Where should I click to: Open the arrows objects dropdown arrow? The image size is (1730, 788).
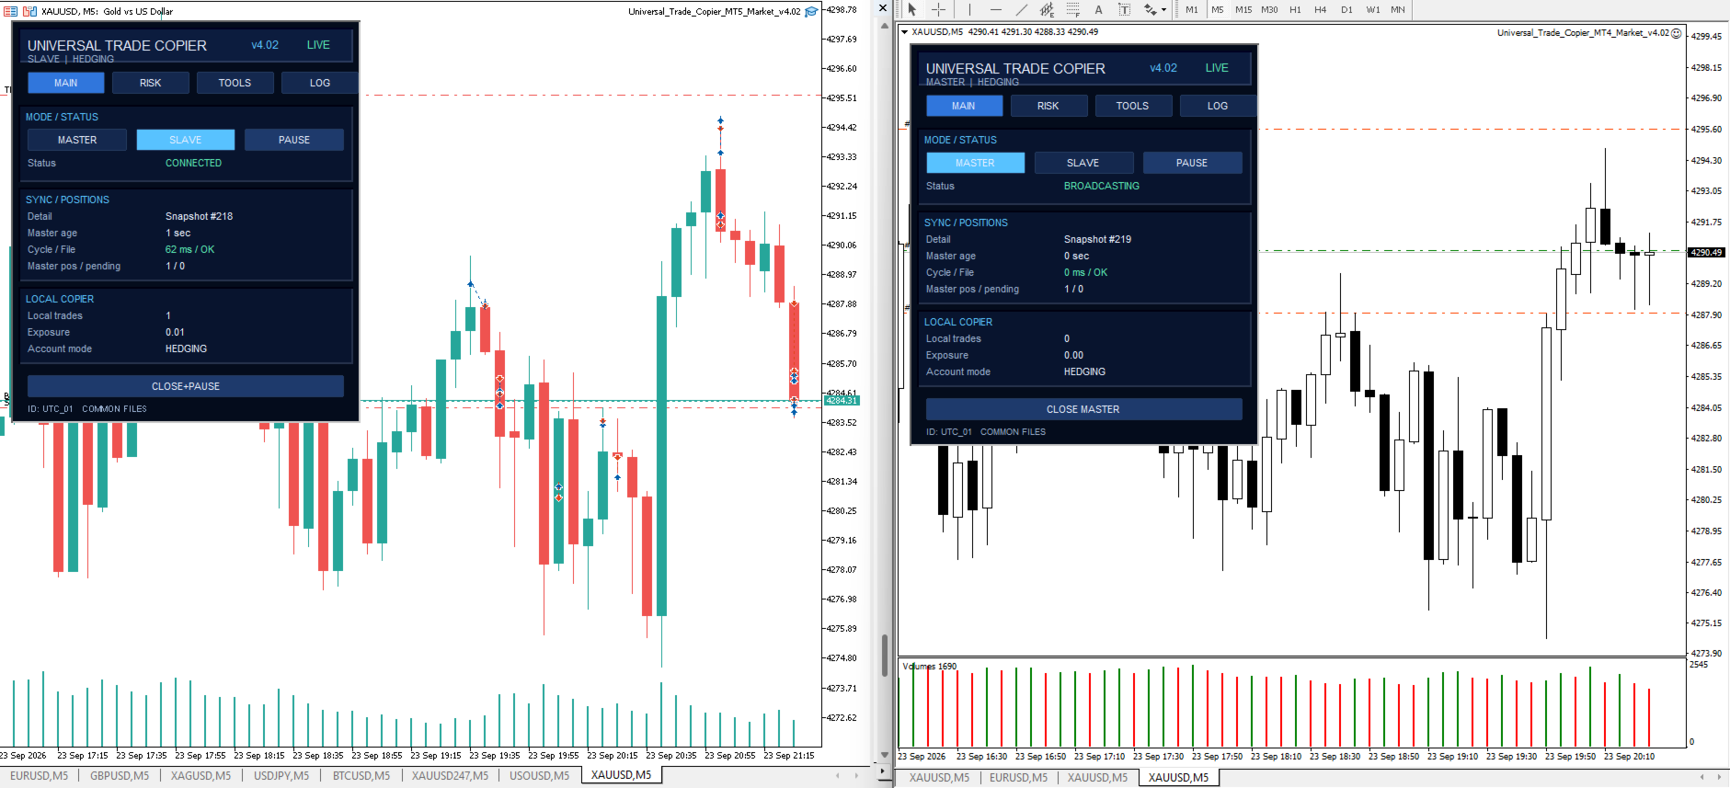tap(1163, 10)
